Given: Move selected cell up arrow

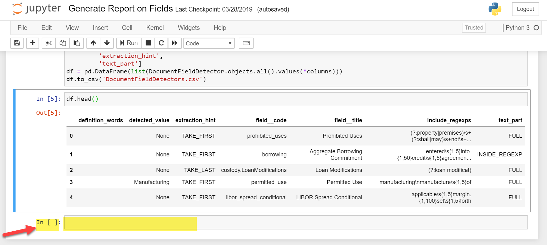Looking at the screenshot, I should click(x=93, y=43).
